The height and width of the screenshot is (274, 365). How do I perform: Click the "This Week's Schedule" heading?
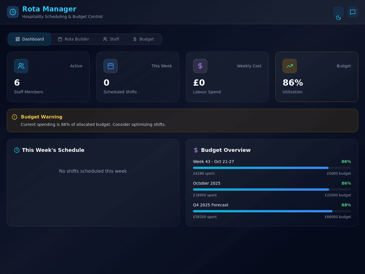click(53, 150)
